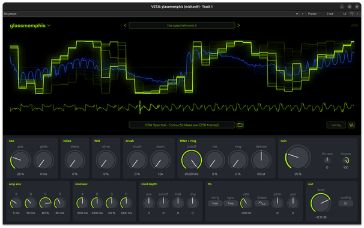Open the wavetable folder browser icon
Viewport: 364px width, 228px height.
click(240, 125)
